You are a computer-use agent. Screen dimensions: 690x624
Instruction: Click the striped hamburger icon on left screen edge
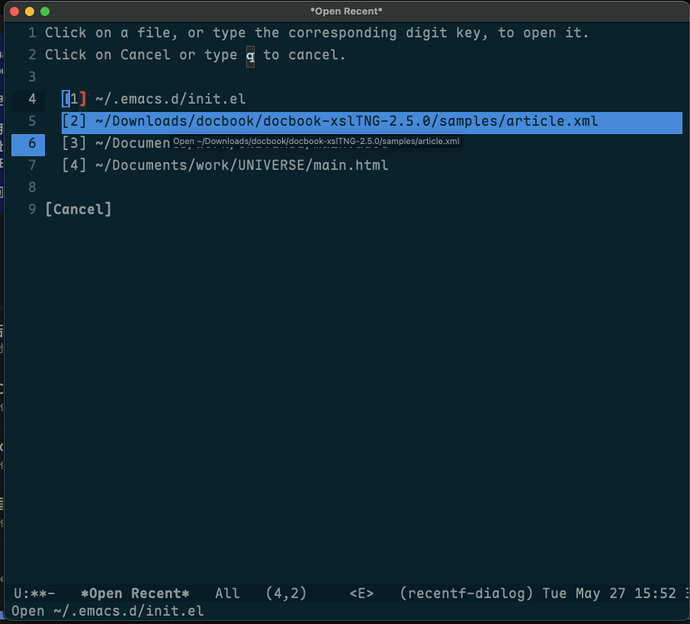point(3,503)
